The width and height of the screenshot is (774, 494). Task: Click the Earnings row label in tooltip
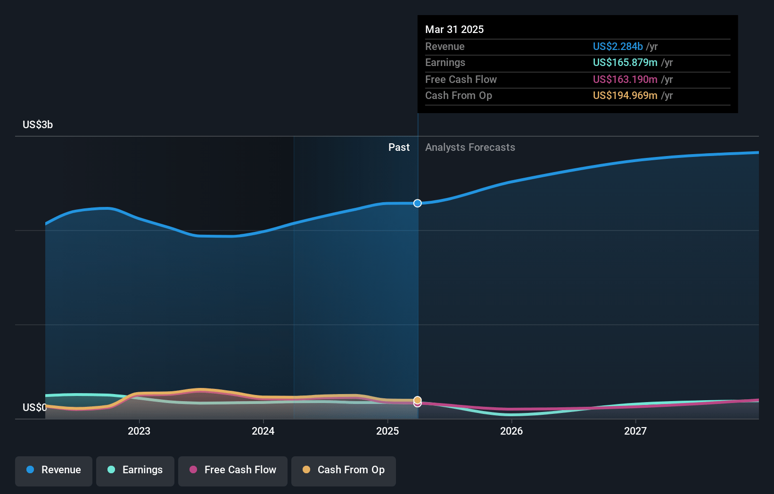[x=445, y=62]
